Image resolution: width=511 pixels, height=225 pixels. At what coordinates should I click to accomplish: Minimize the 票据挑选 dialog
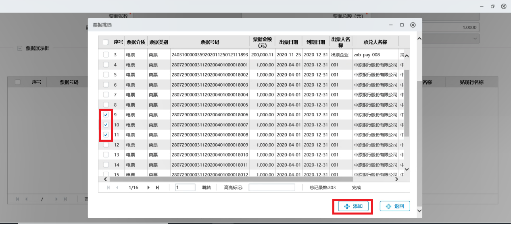pyautogui.click(x=391, y=25)
